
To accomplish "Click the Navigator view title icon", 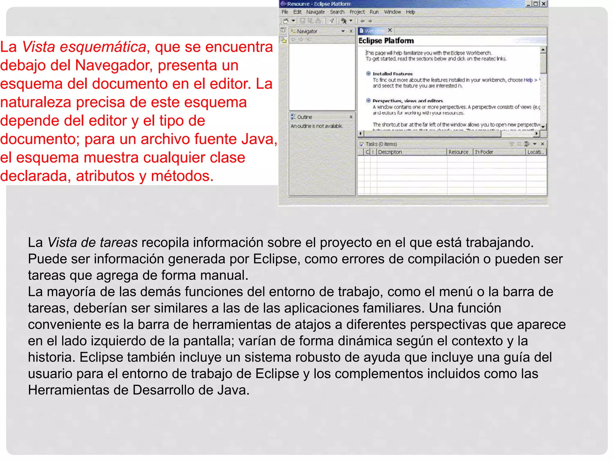I will pos(294,31).
